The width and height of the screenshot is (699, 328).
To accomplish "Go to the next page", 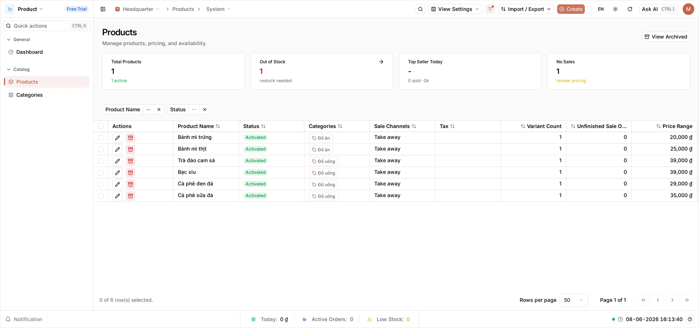I will 672,300.
